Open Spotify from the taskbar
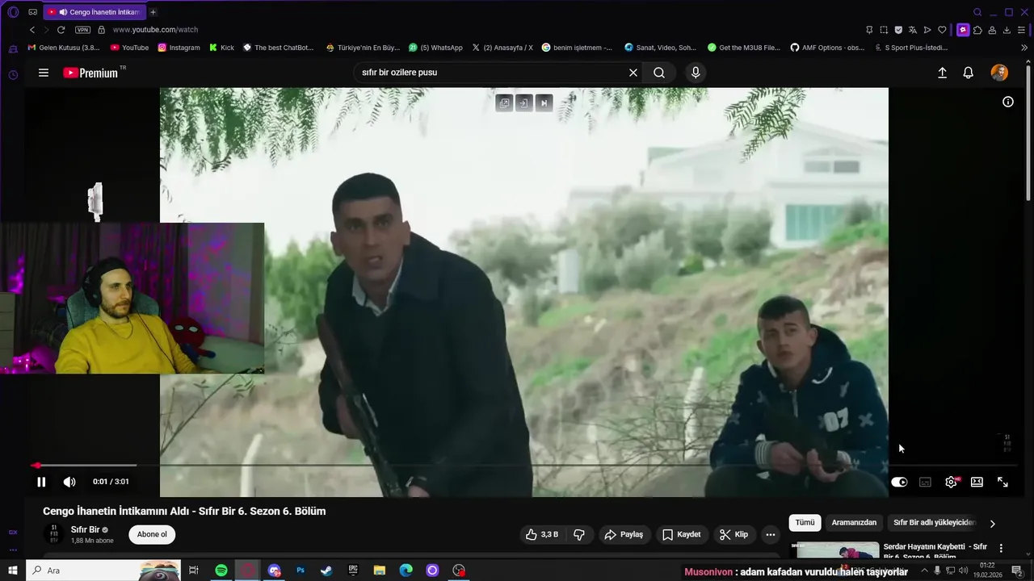 tap(221, 571)
